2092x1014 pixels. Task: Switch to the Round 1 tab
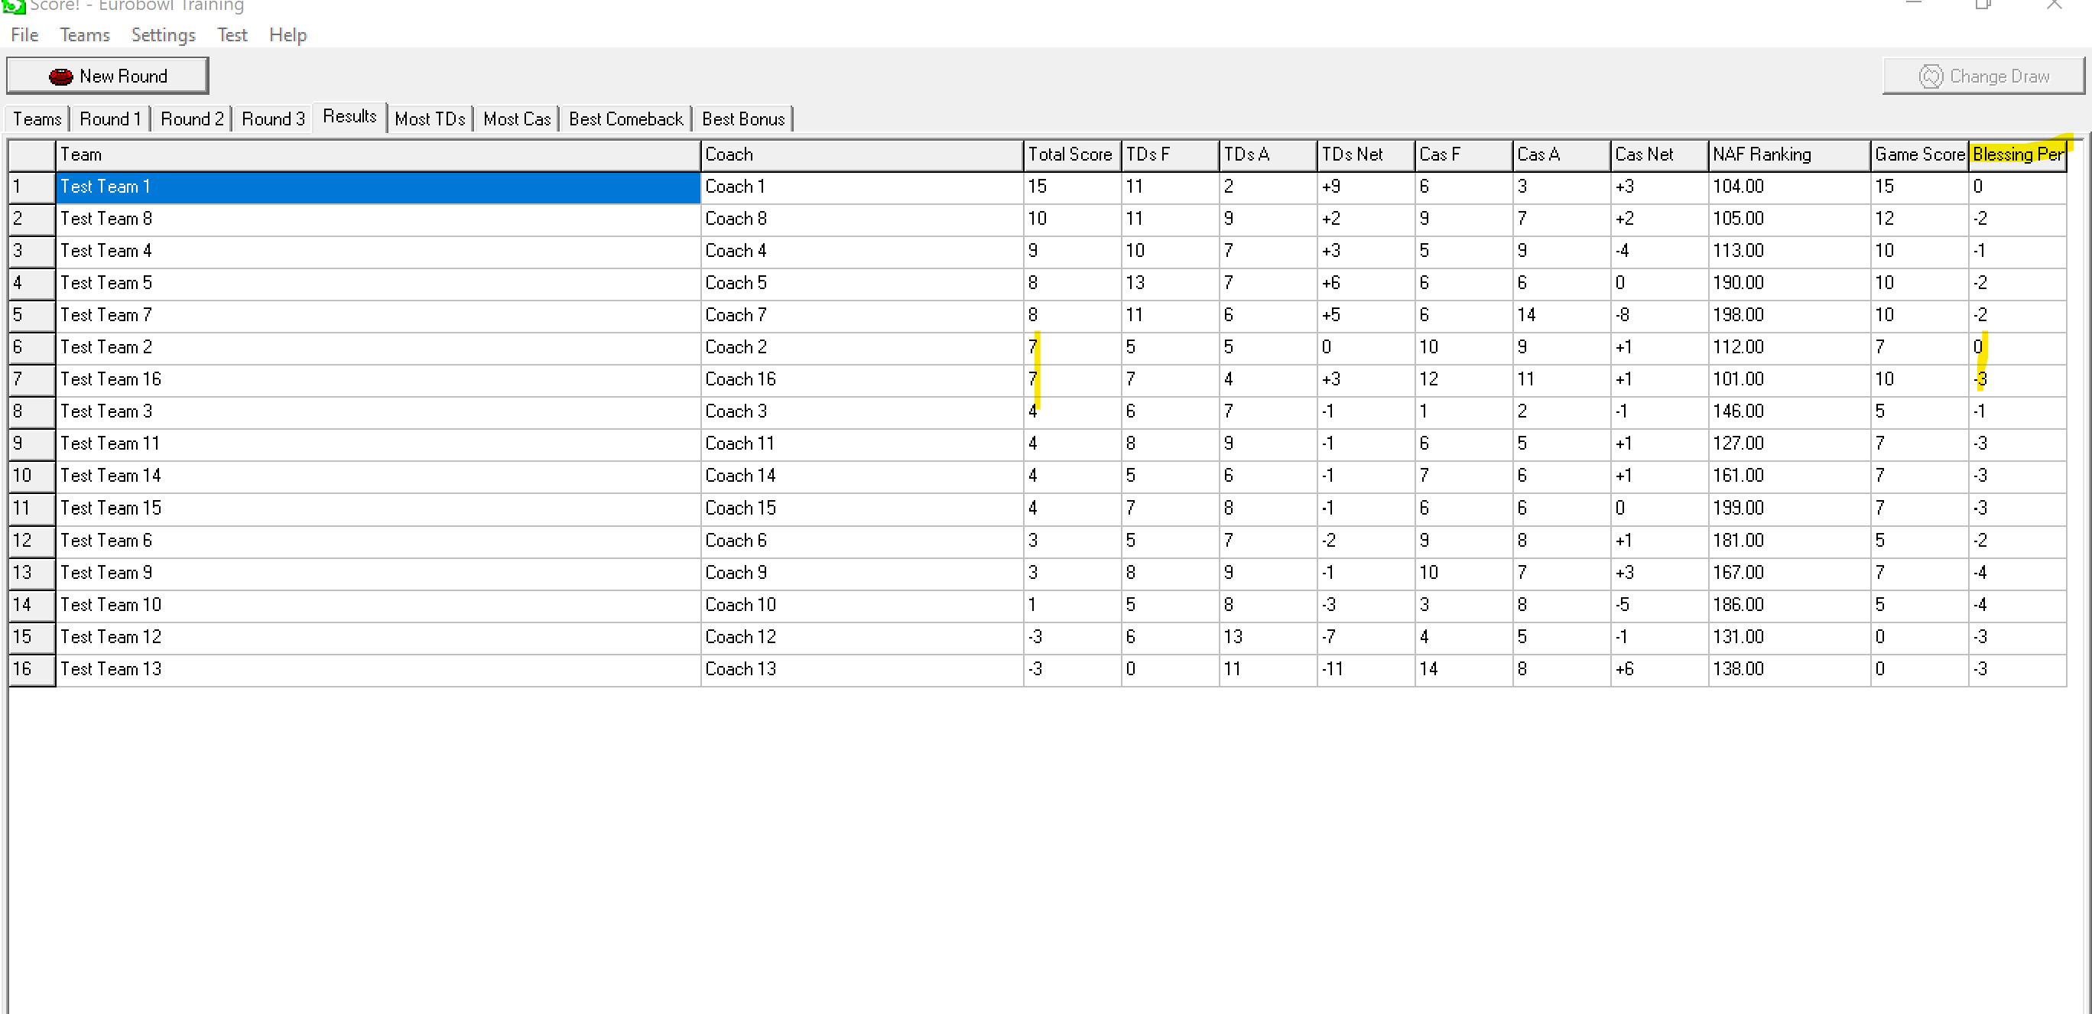pyautogui.click(x=110, y=119)
